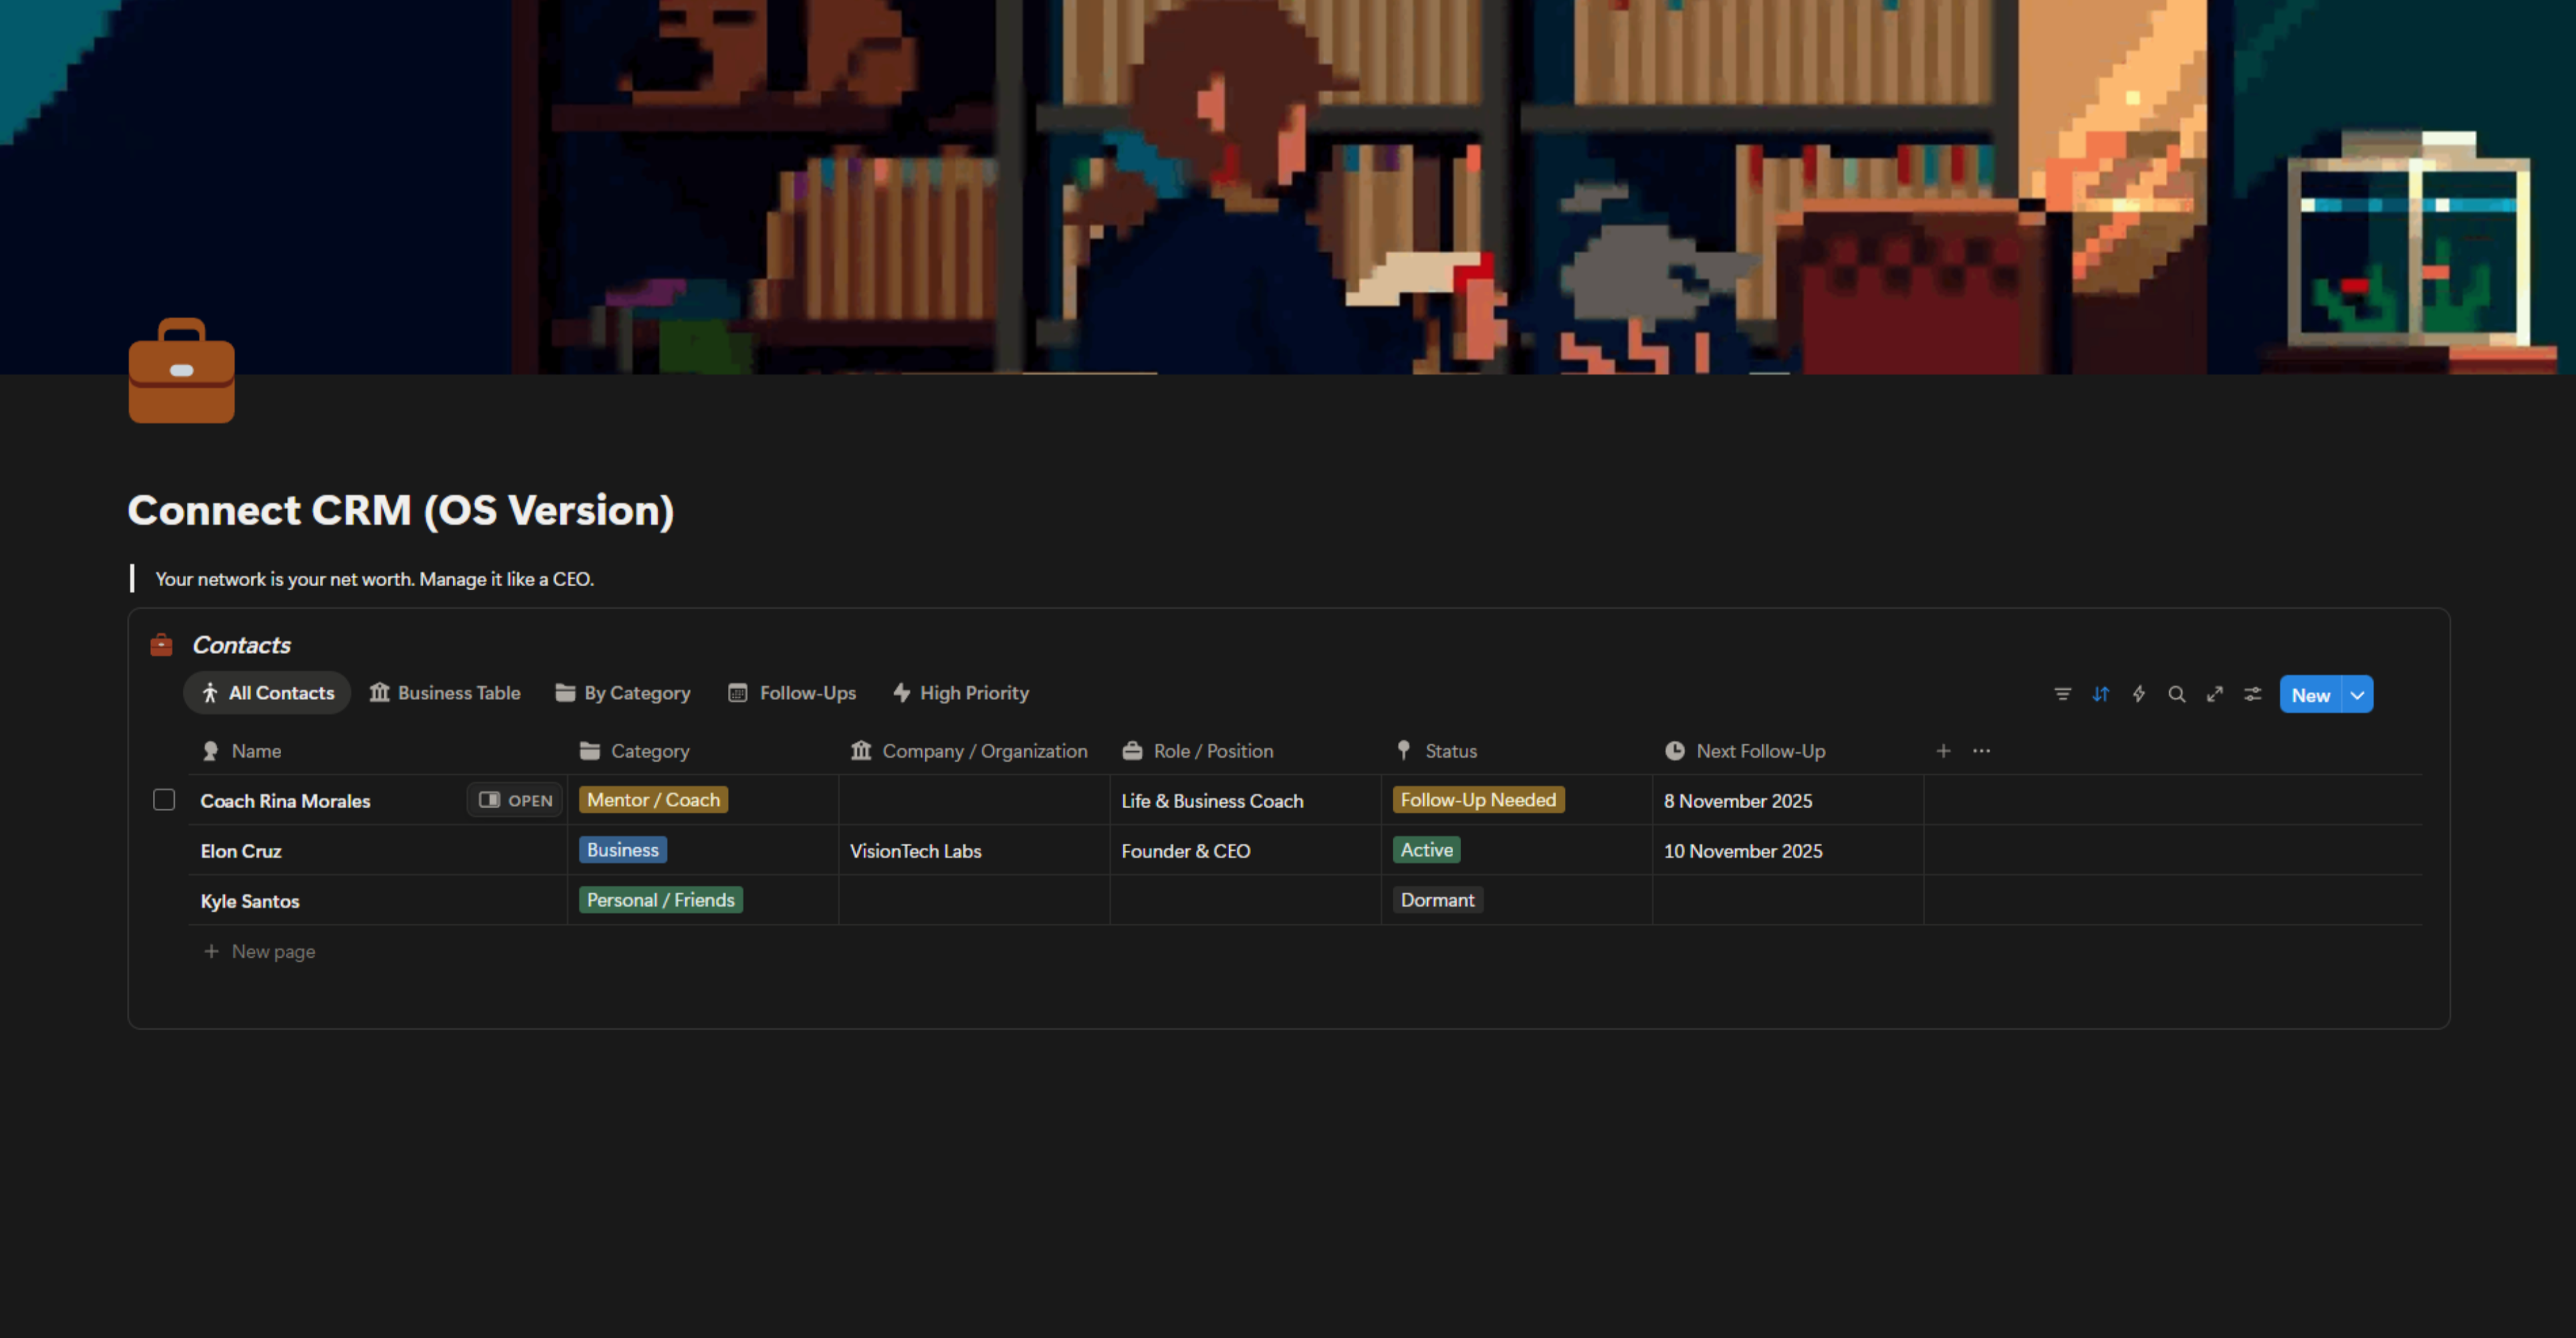Image resolution: width=2576 pixels, height=1338 pixels.
Task: Tick the Coach Rina Morales row checkbox
Action: (164, 800)
